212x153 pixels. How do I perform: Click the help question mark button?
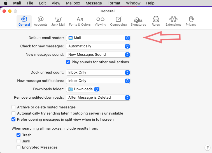(208, 148)
